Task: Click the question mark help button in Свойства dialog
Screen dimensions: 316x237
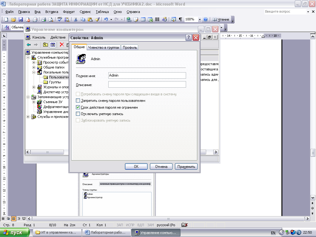Action: [189, 37]
